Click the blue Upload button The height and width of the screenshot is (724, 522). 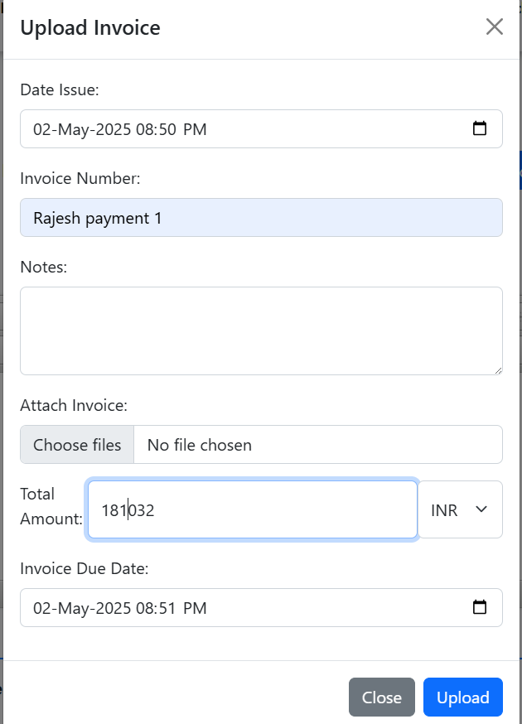pyautogui.click(x=463, y=697)
